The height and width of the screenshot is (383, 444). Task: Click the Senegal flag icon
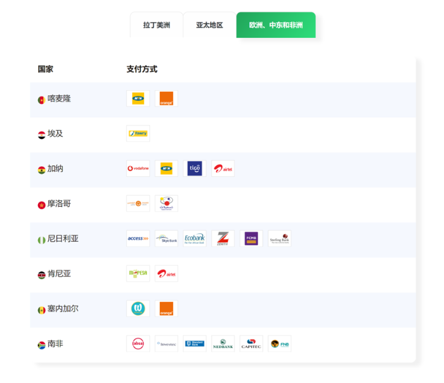(x=42, y=310)
